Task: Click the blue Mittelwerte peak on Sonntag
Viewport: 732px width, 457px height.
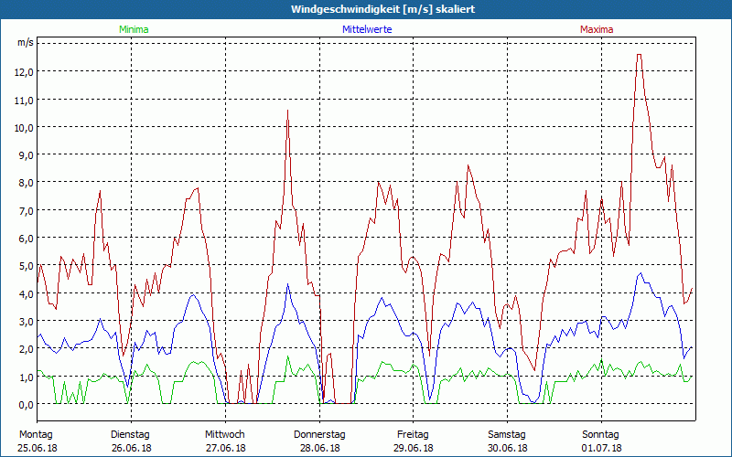Action: [640, 273]
